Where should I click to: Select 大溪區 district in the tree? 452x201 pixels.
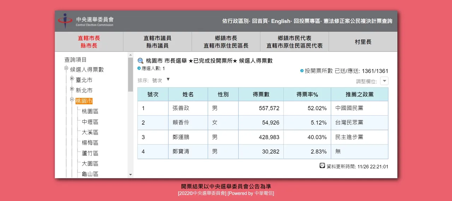pos(90,132)
